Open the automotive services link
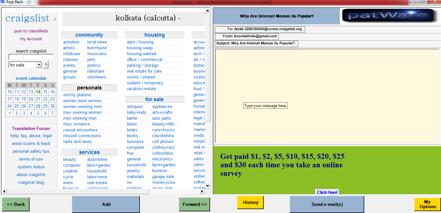The width and height of the screenshot is (441, 213). pos(97,160)
